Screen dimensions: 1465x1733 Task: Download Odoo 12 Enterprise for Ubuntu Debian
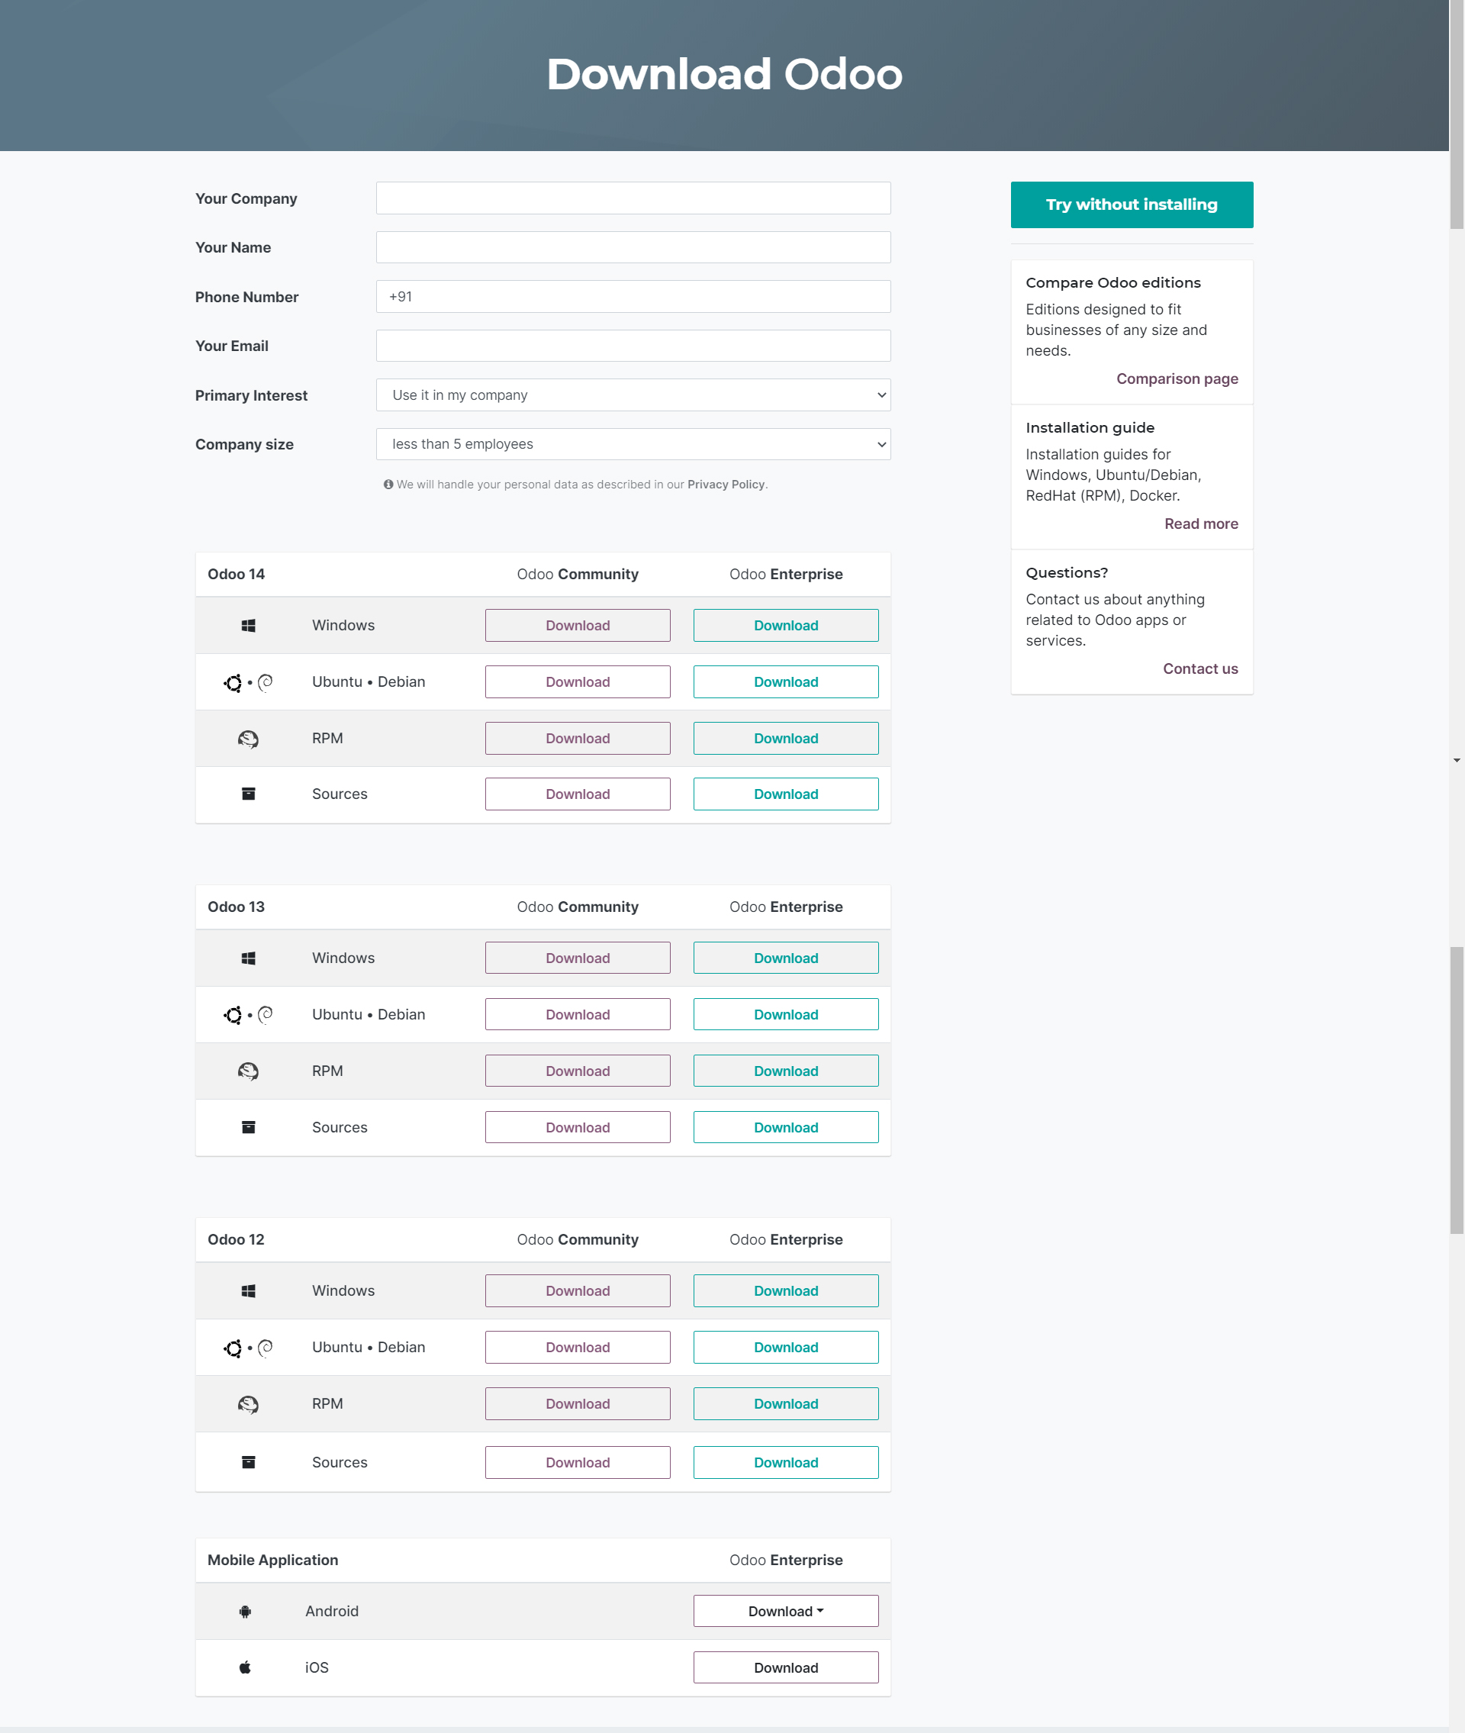(x=786, y=1348)
